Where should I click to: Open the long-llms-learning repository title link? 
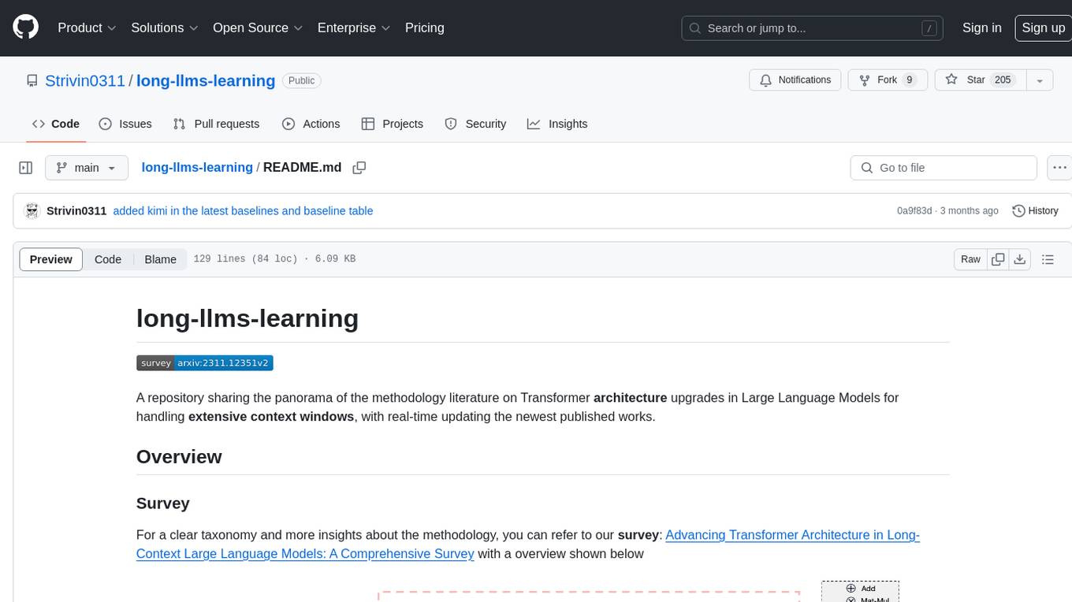(x=206, y=80)
